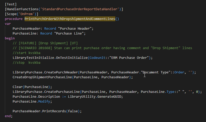206x122 pixels.
Task: Click the //stop kvskba comment
Action: pyautogui.click(x=26, y=63)
